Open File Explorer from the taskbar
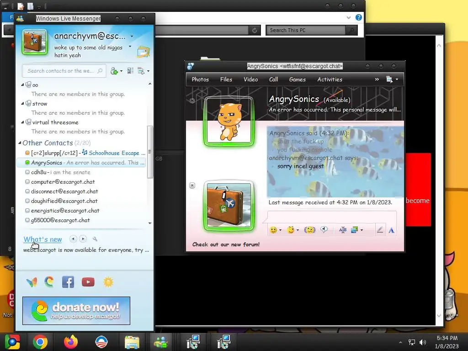The image size is (468, 351). (132, 342)
